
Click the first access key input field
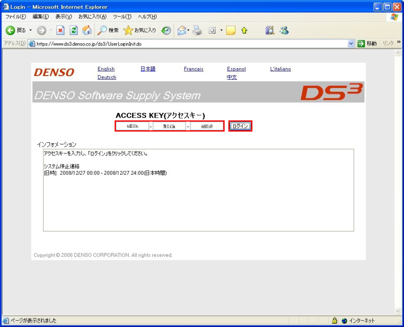point(132,126)
